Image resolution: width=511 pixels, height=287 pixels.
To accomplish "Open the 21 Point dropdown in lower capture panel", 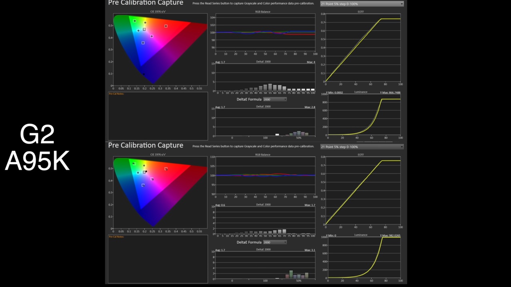I will 362,147.
